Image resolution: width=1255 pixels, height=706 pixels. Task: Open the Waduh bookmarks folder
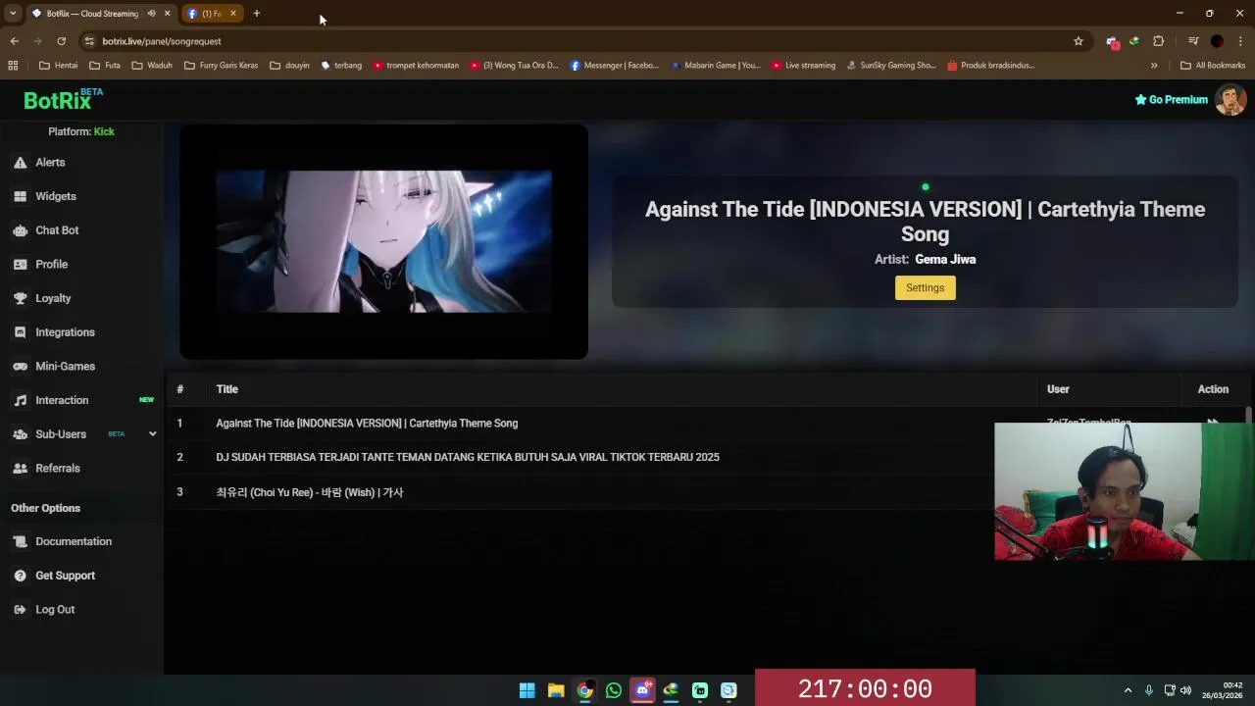point(152,66)
